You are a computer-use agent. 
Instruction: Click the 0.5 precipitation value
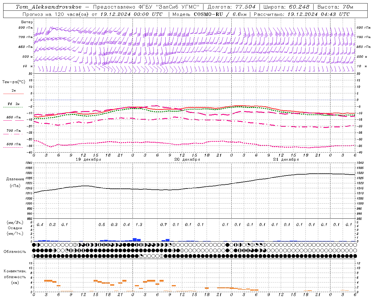pos(102,225)
